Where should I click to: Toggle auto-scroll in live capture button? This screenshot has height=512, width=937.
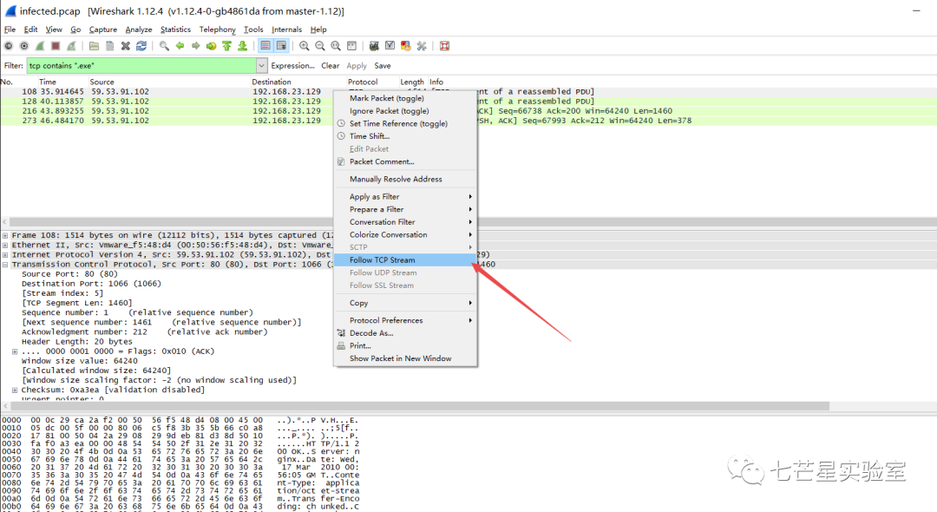coord(281,46)
